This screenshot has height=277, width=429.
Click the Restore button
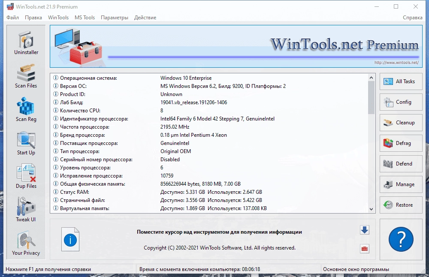[401, 205]
